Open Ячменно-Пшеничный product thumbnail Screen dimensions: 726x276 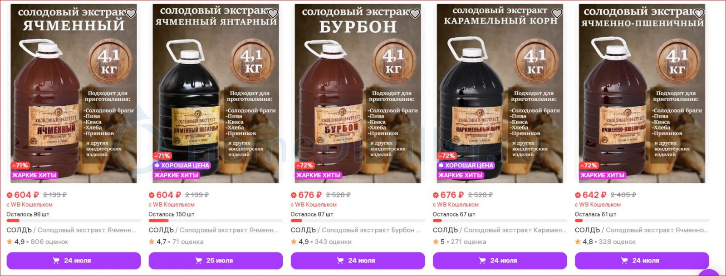[x=642, y=94]
